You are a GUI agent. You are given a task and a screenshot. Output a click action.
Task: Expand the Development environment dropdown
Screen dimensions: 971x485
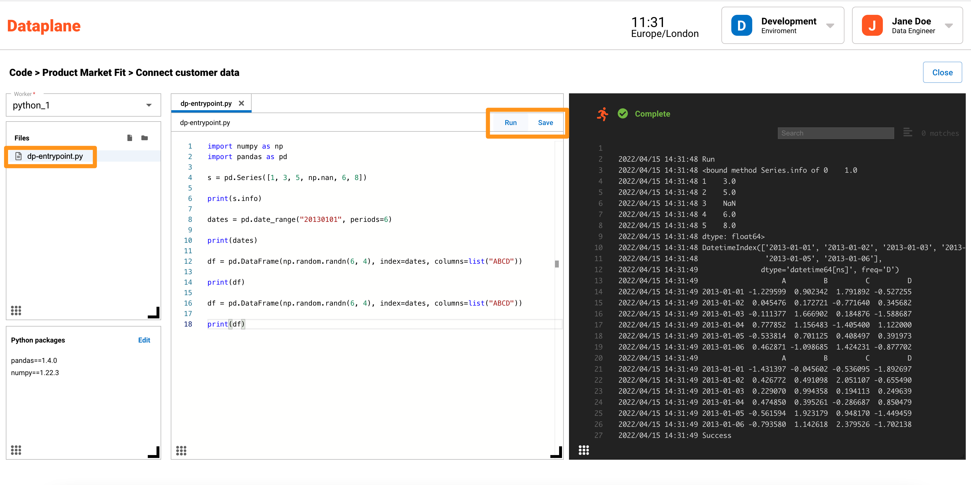pos(831,26)
